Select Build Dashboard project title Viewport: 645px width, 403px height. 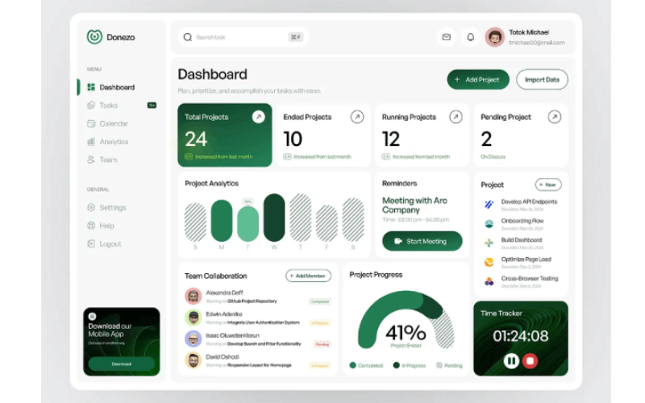tap(522, 239)
